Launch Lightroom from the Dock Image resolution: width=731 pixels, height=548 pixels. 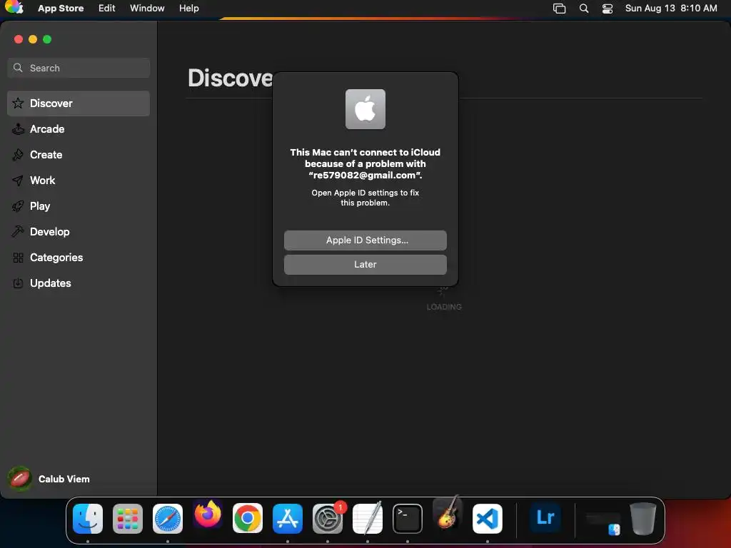(x=545, y=517)
